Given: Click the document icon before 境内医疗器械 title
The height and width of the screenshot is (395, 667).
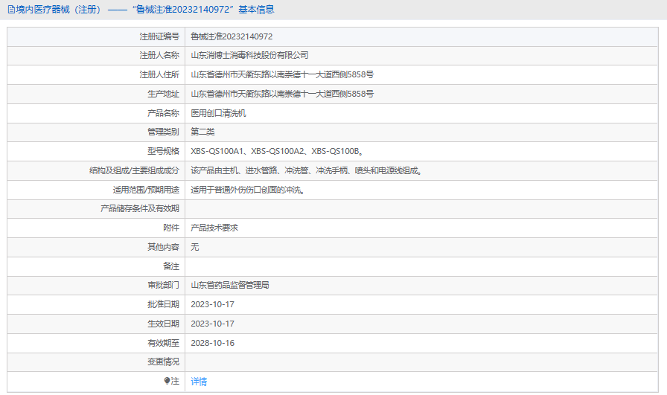Looking at the screenshot, I should coord(11,10).
